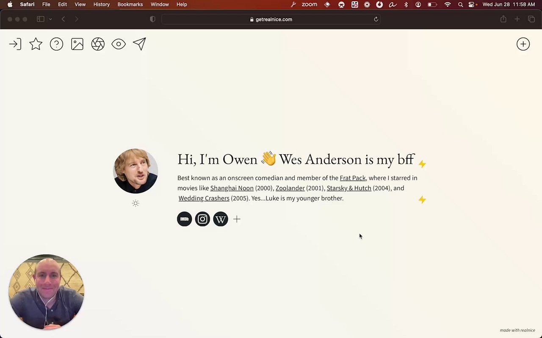This screenshot has width=542, height=338.
Task: Open the Window menu
Action: click(x=160, y=4)
